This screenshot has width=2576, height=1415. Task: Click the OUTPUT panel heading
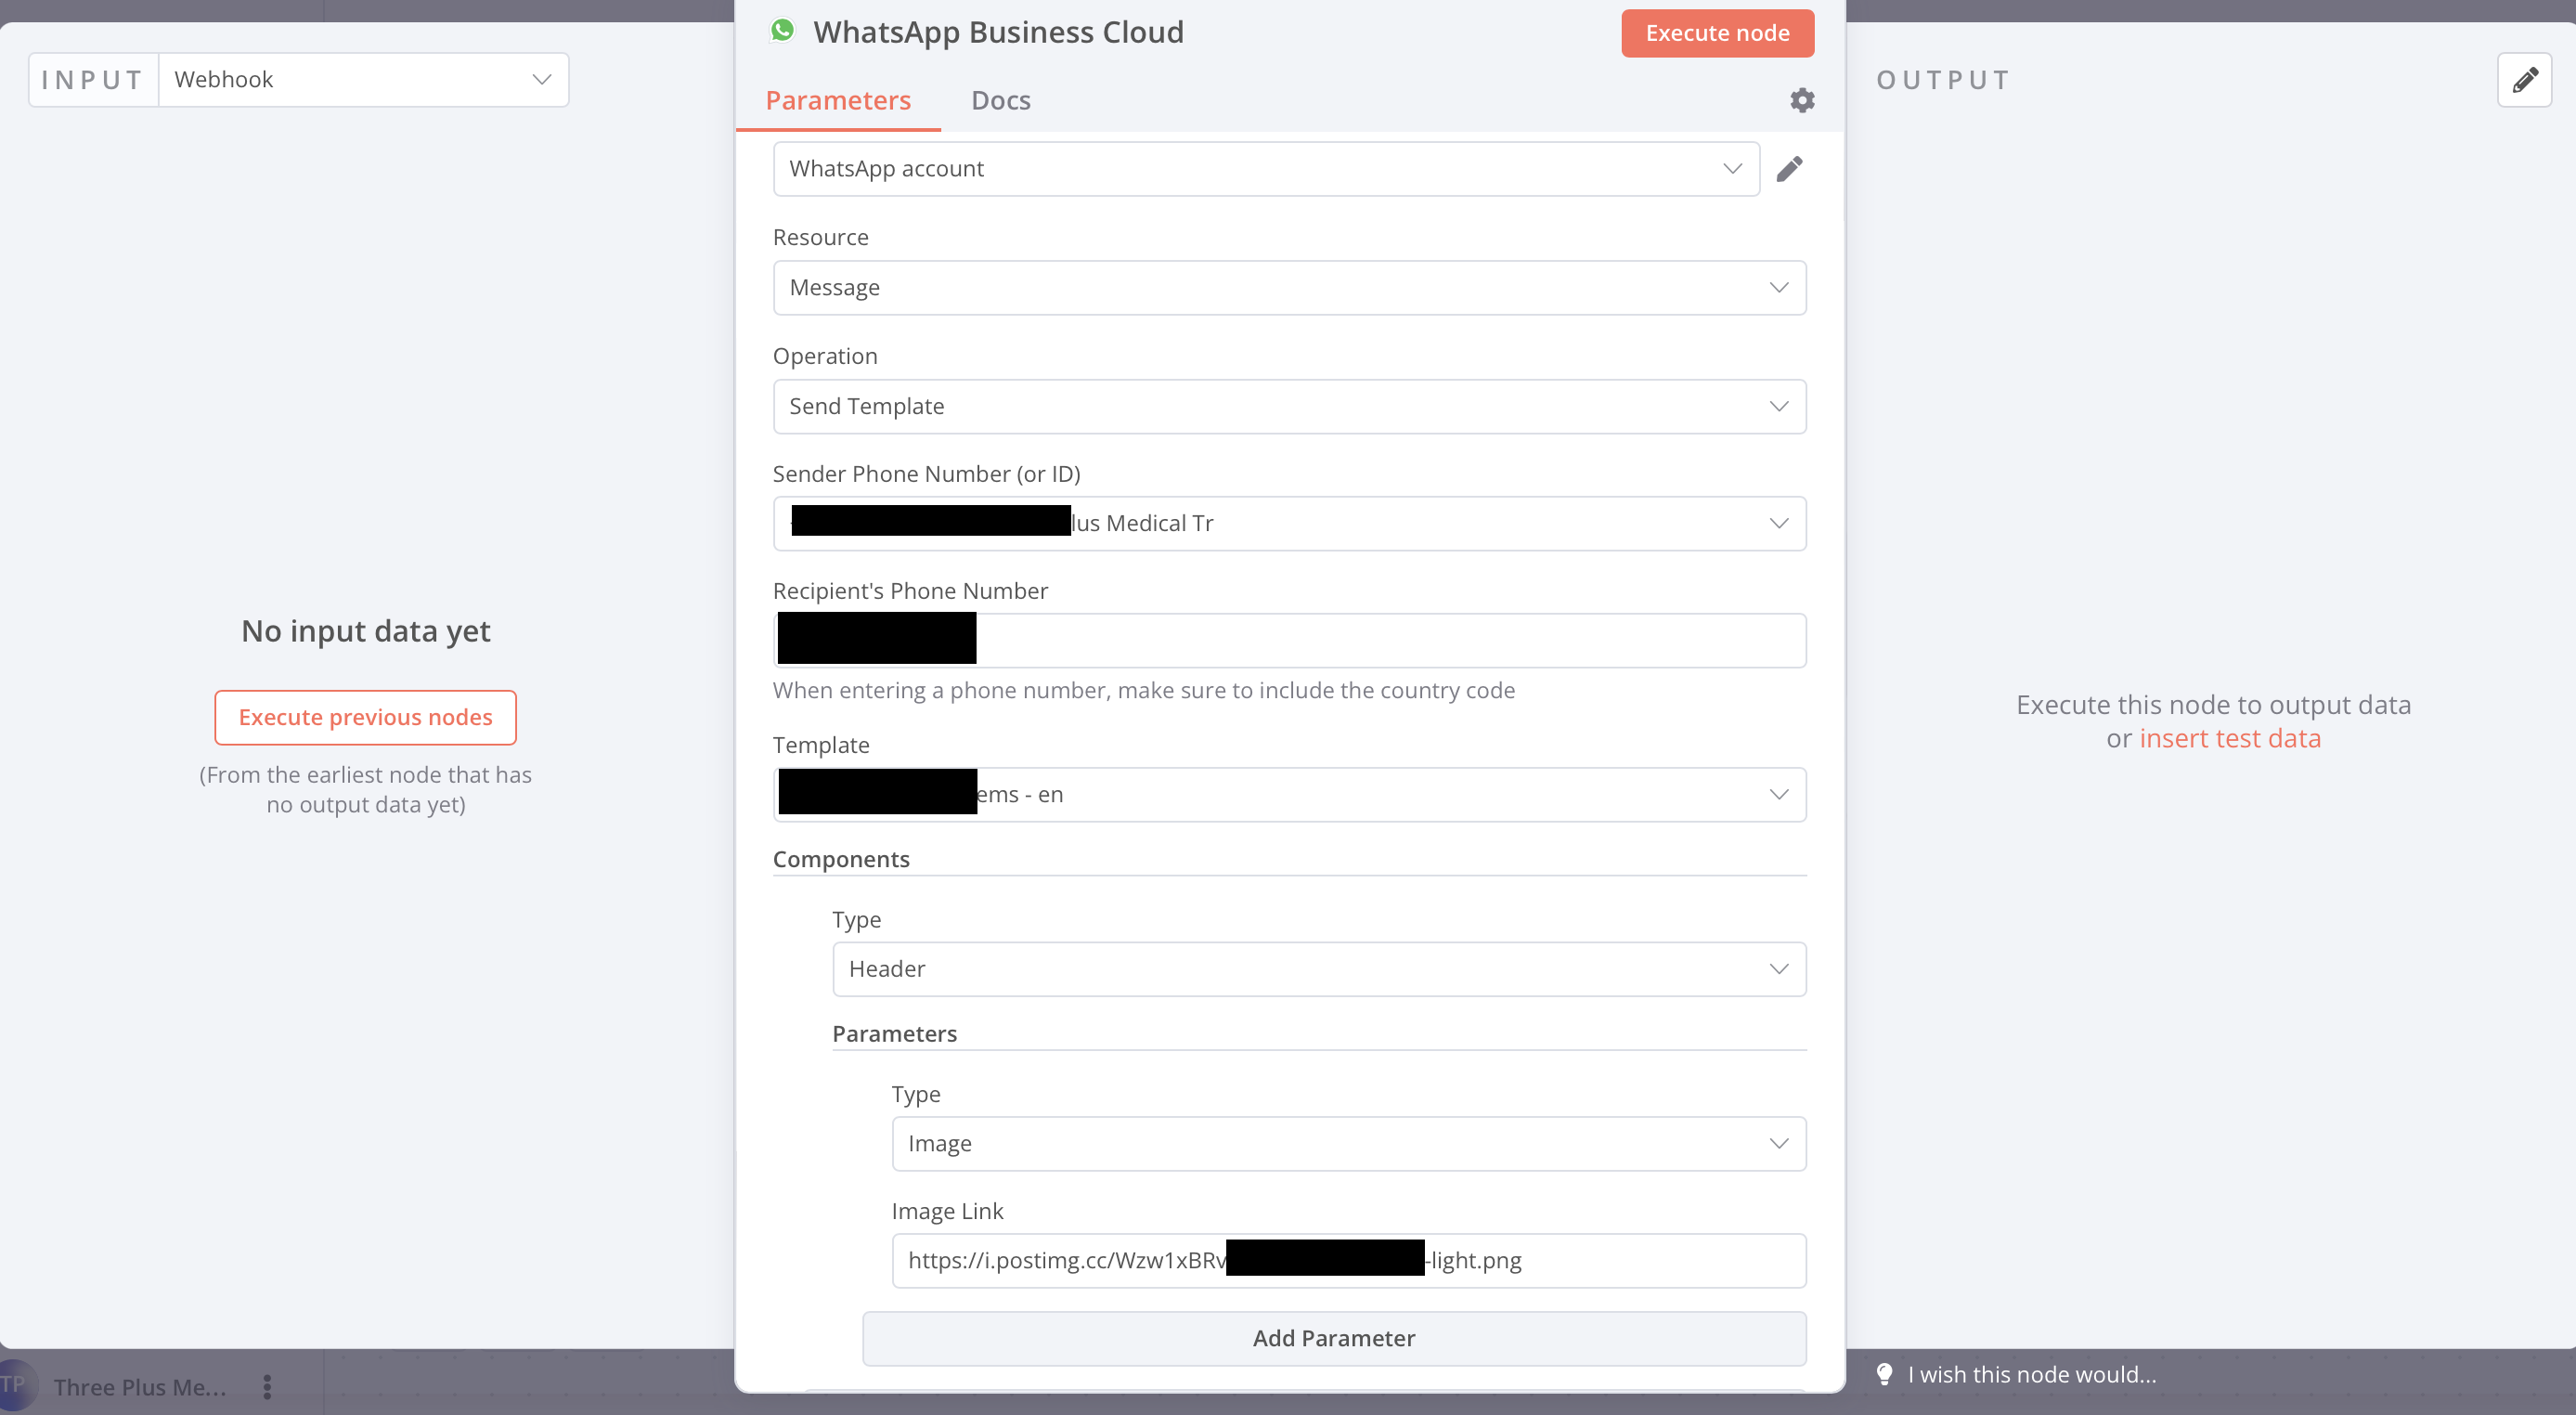tap(1943, 80)
